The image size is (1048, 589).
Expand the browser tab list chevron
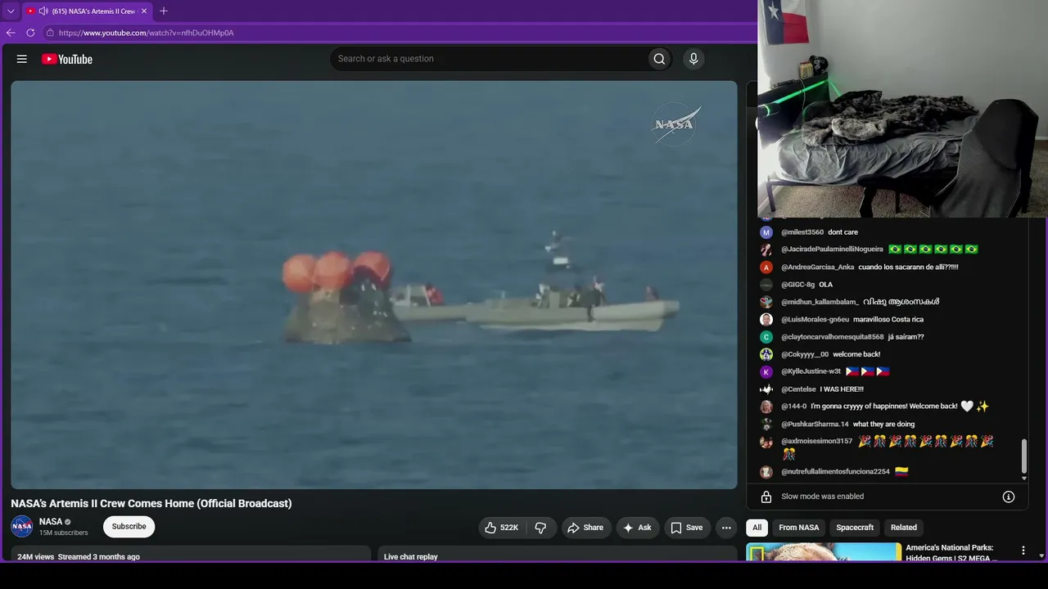point(11,11)
